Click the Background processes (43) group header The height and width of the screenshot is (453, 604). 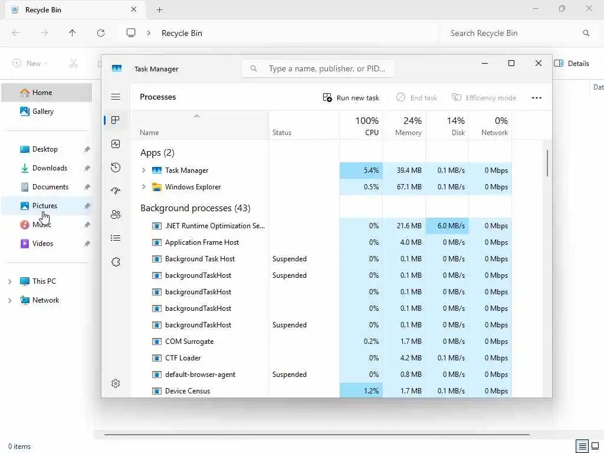[195, 208]
